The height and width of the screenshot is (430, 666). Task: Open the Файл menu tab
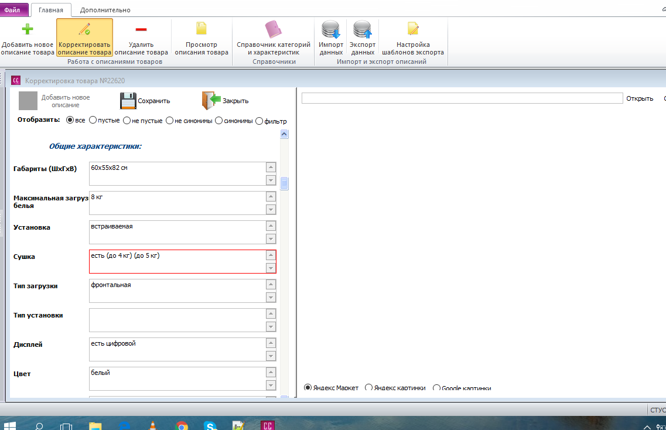point(14,10)
